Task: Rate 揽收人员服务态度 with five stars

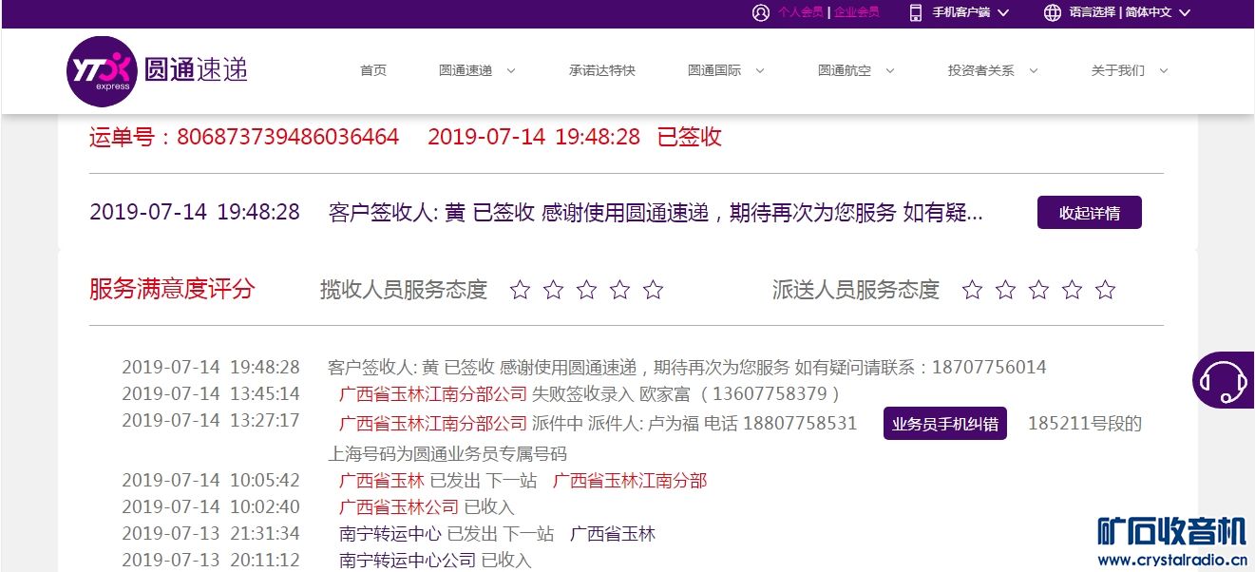Action: 653,290
